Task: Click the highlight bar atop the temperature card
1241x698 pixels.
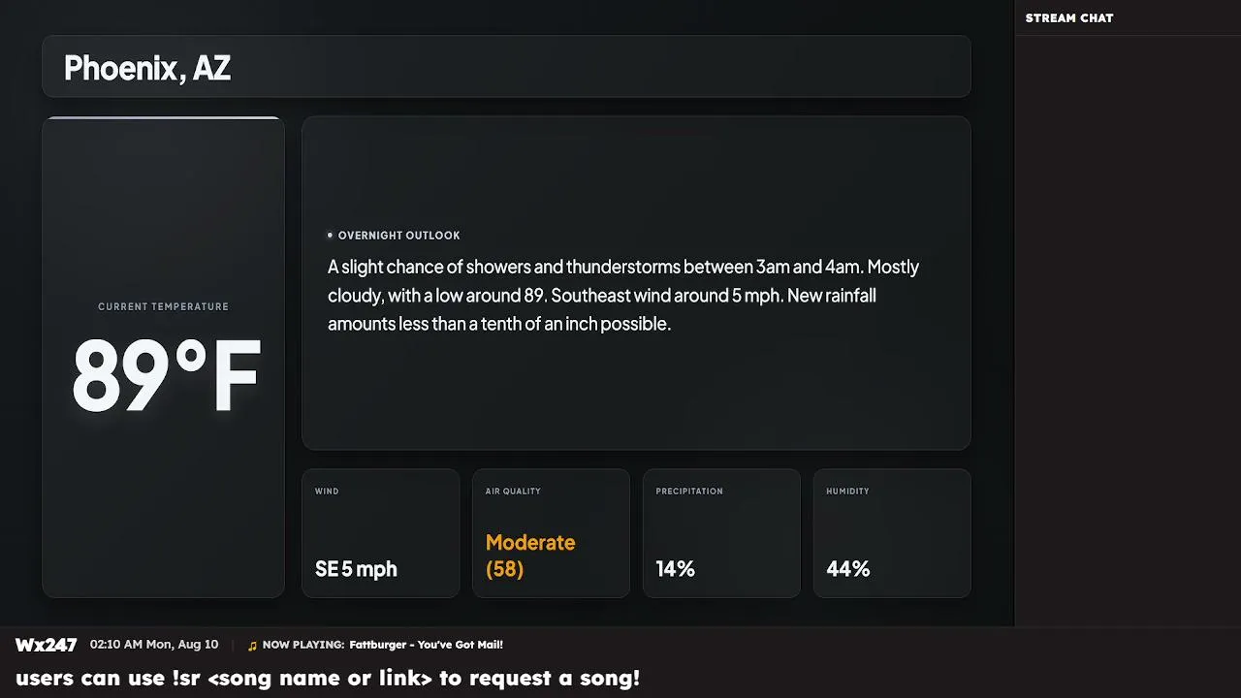Action: pyautogui.click(x=163, y=118)
